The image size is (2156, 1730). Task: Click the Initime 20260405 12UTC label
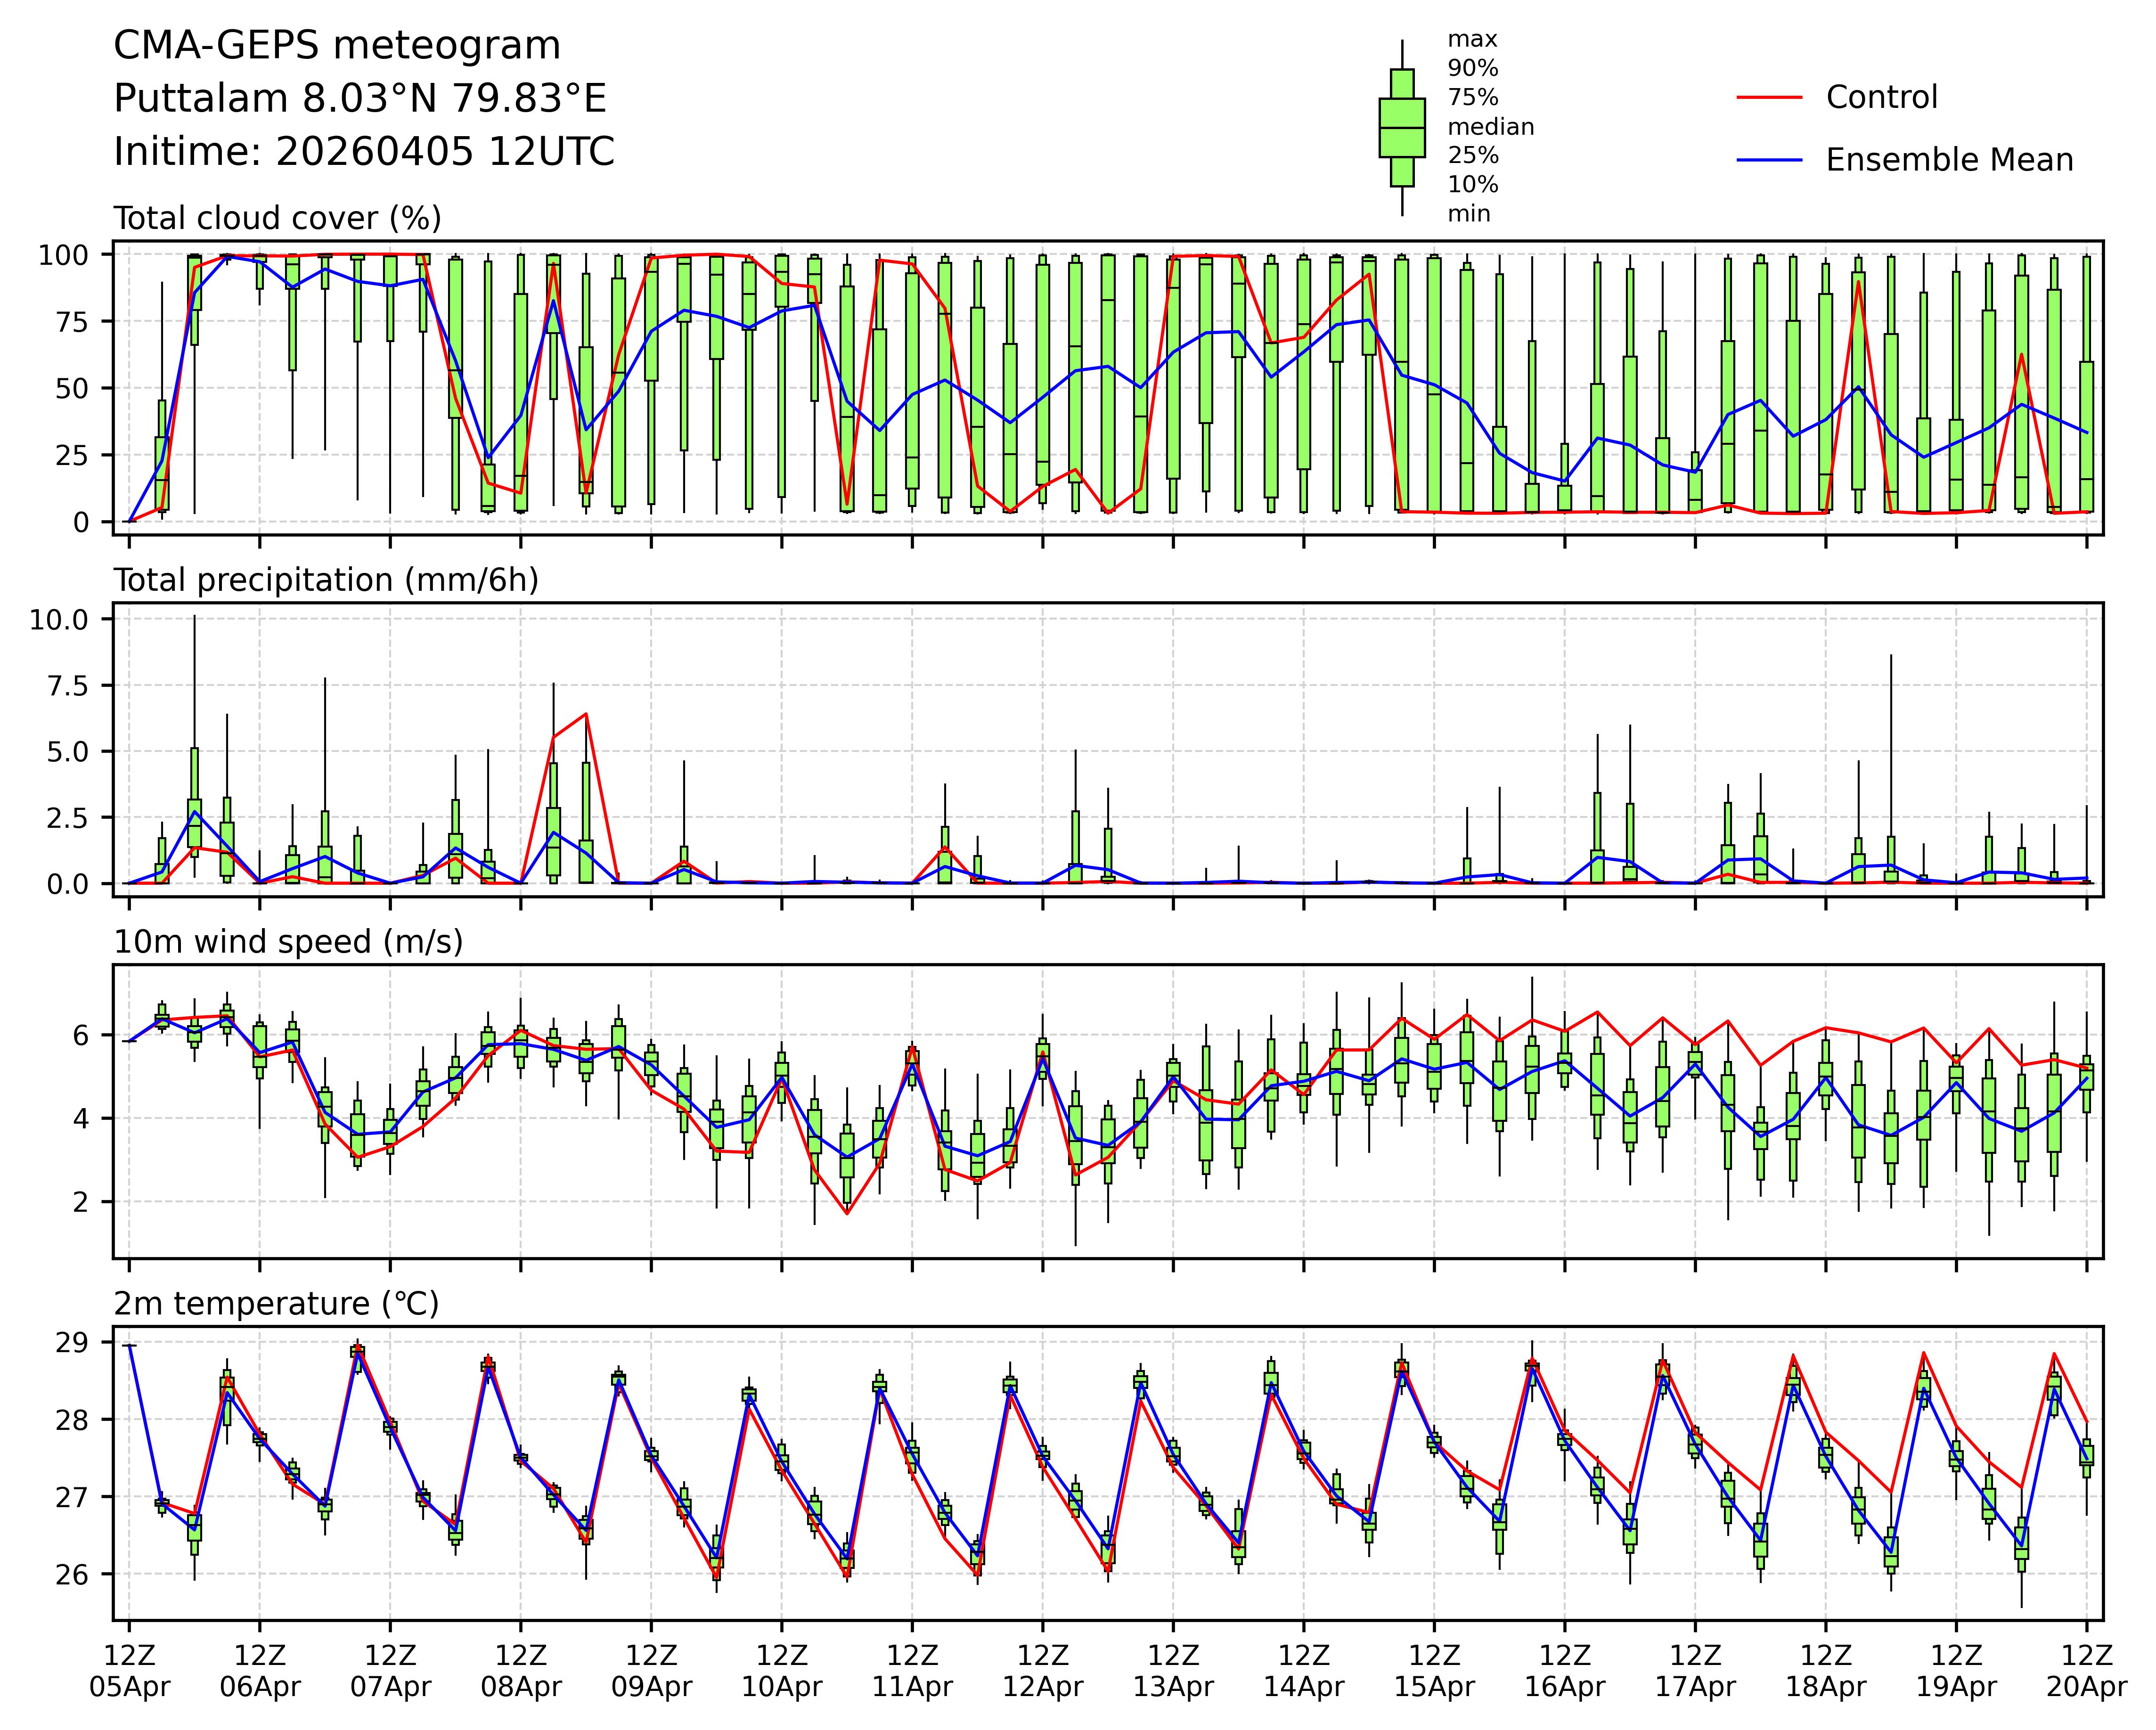click(364, 152)
